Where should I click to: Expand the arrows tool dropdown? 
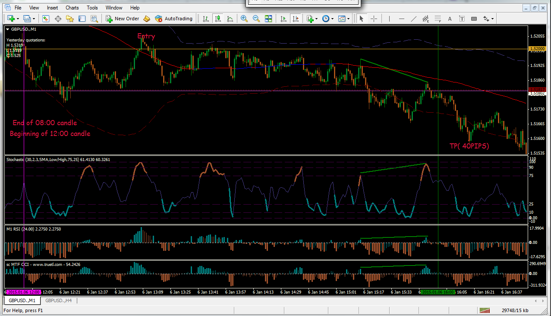[493, 19]
